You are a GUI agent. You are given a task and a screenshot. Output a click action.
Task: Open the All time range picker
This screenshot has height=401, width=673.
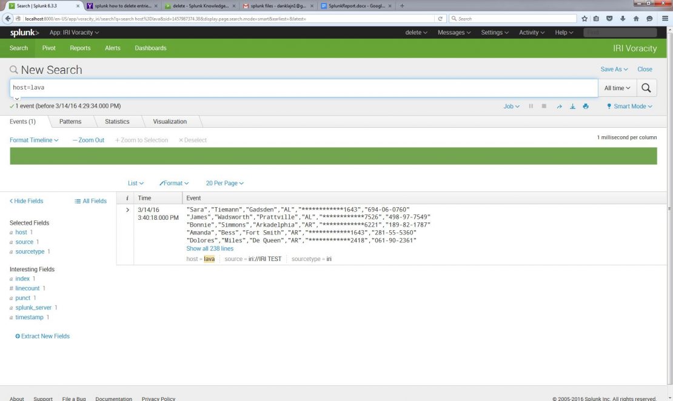pos(617,88)
